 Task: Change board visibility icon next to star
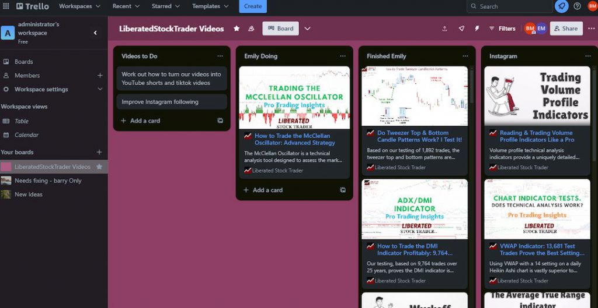pyautogui.click(x=251, y=29)
